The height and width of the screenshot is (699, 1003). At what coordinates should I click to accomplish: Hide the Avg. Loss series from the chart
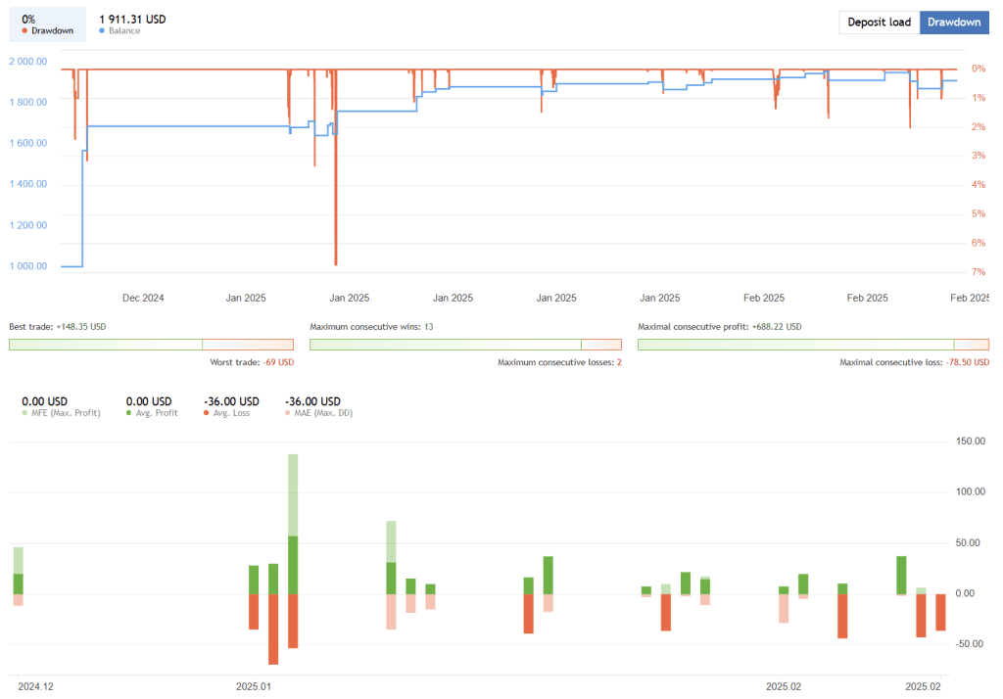(220, 412)
